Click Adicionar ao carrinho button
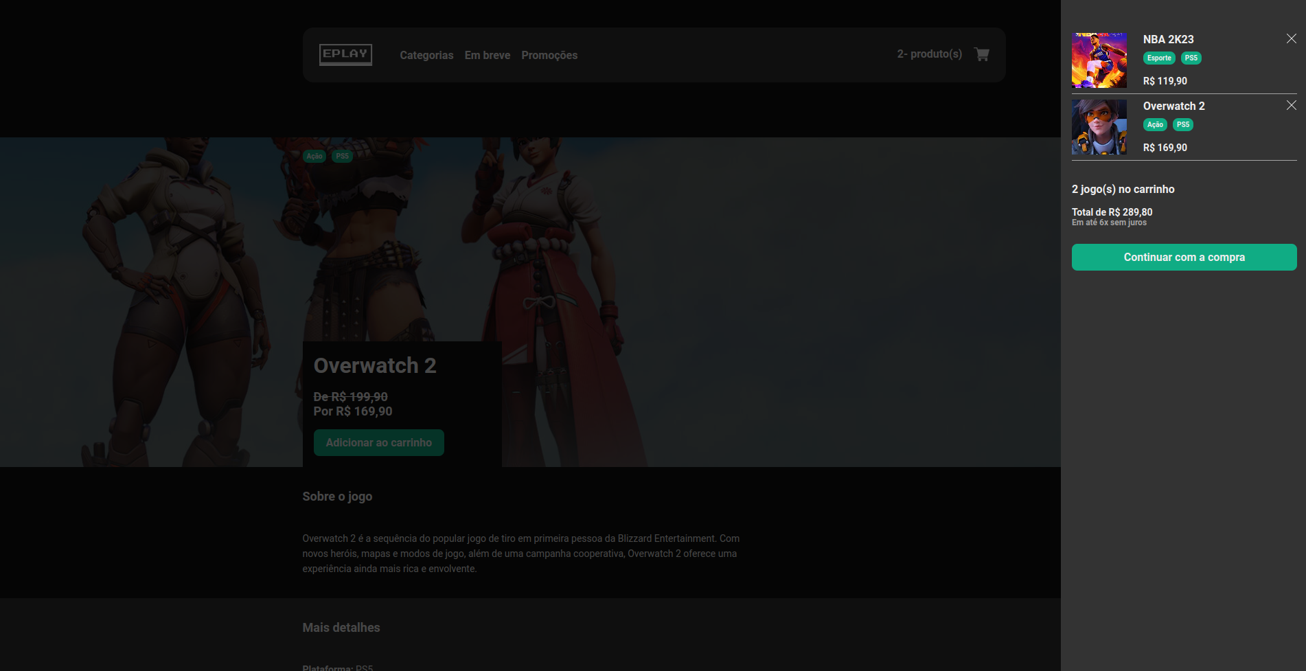Viewport: 1306px width, 671px height. pos(378,443)
